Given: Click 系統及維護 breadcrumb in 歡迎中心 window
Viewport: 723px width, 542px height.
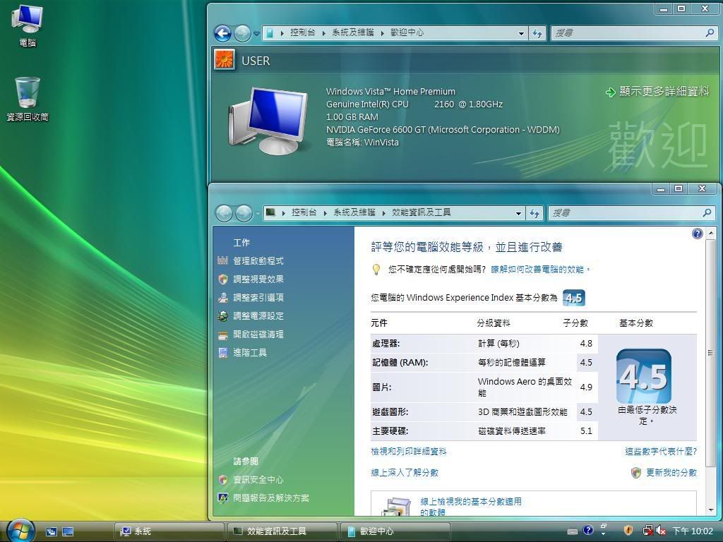Looking at the screenshot, I should point(353,32).
